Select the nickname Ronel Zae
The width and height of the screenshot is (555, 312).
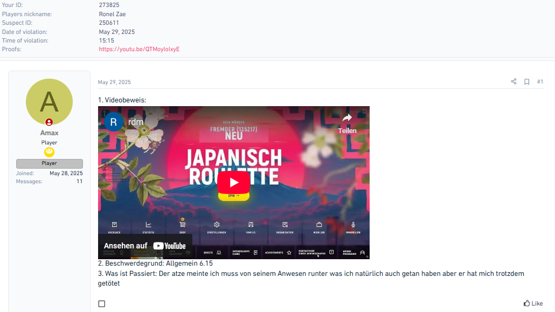coord(112,14)
